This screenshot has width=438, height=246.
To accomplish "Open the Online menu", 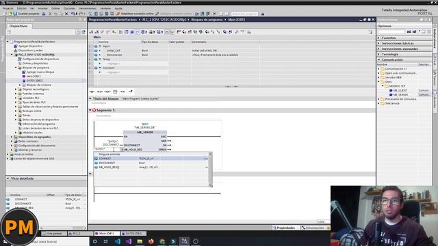I will tap(55, 8).
